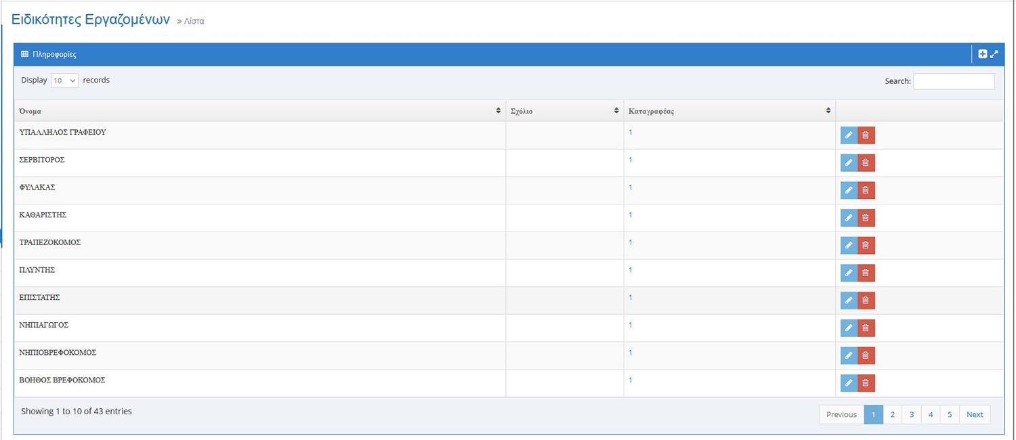The height and width of the screenshot is (440, 1016).
Task: Focus the Search input field
Action: (954, 81)
